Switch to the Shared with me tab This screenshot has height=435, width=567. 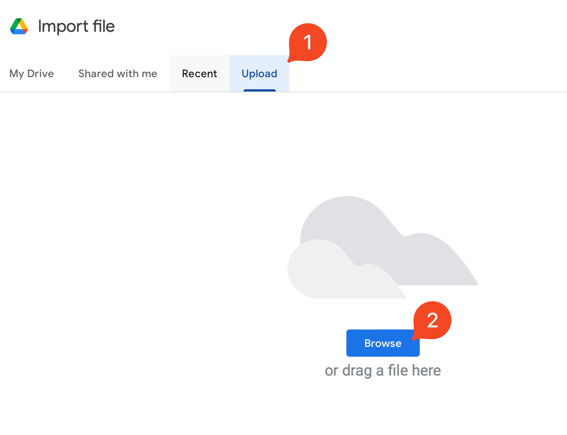tap(118, 74)
